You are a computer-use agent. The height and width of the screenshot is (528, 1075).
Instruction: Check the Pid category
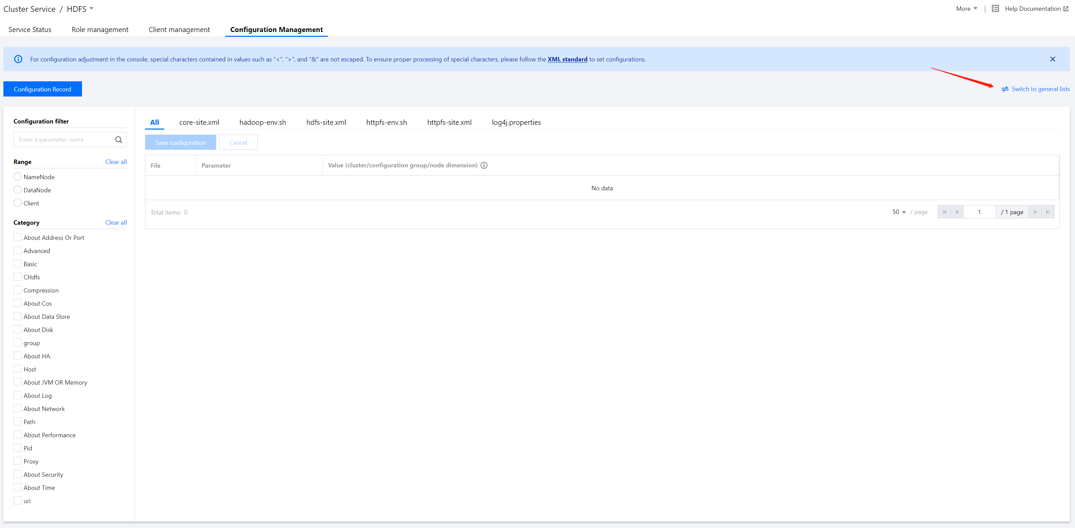tap(18, 448)
